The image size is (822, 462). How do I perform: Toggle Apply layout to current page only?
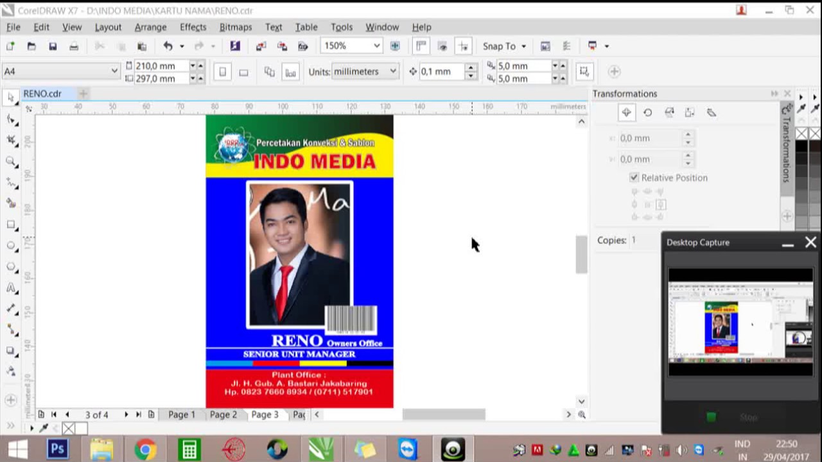point(291,72)
